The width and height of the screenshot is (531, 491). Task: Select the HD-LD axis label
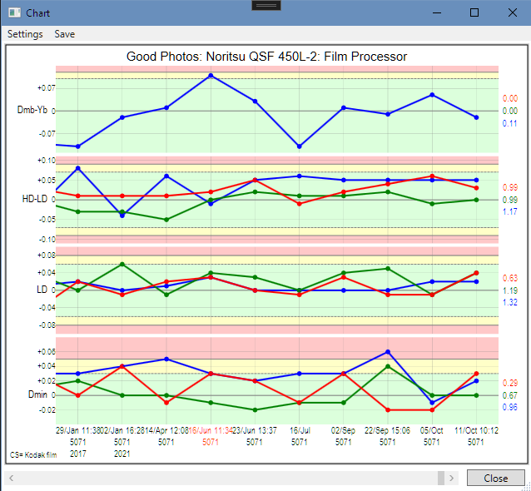(35, 199)
